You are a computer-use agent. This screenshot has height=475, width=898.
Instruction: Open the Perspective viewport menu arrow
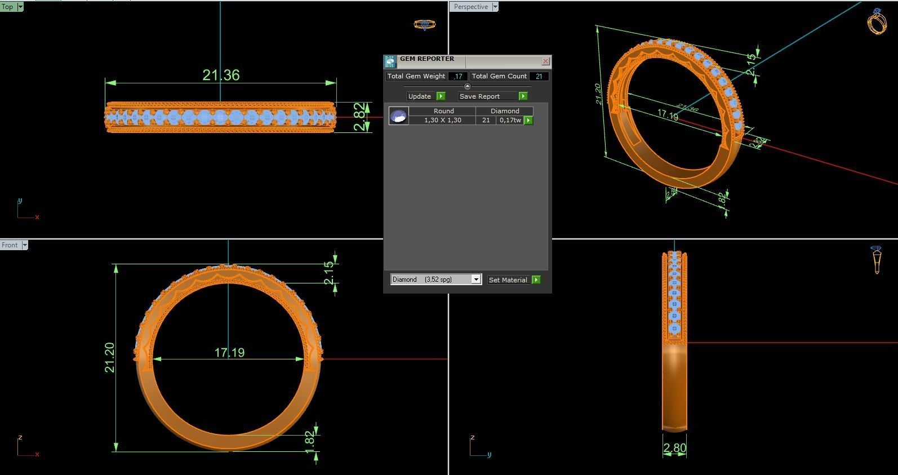[x=495, y=7]
